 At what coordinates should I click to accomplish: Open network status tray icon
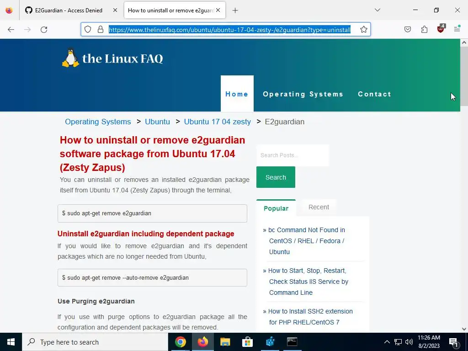(x=398, y=342)
